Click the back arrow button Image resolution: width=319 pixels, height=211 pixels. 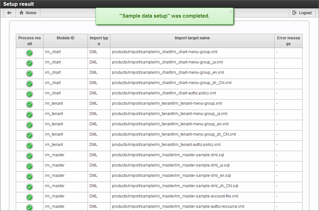pos(9,13)
